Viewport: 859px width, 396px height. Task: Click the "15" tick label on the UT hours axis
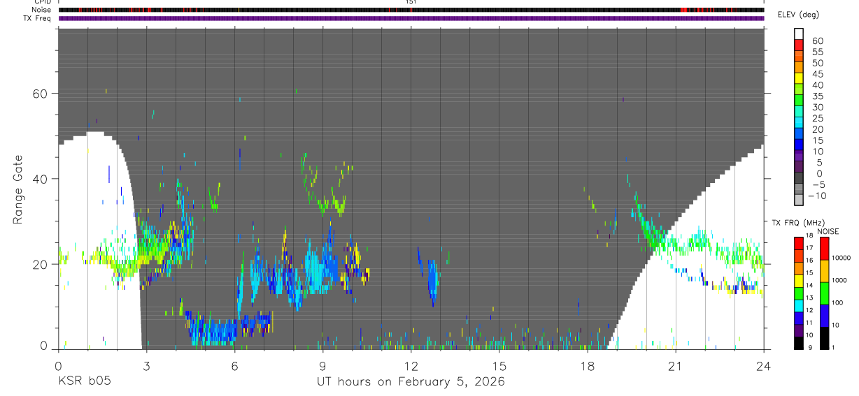click(x=499, y=366)
